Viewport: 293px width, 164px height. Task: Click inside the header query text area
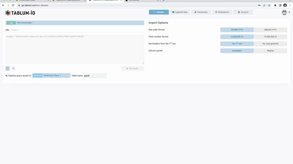(75, 49)
